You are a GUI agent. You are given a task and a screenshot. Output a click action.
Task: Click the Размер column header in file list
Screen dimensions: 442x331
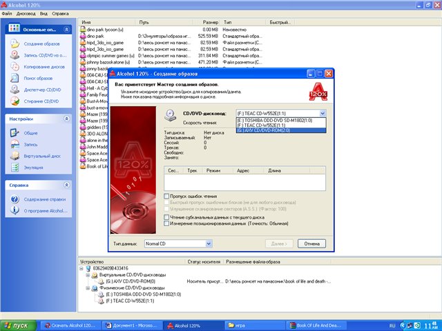210,23
